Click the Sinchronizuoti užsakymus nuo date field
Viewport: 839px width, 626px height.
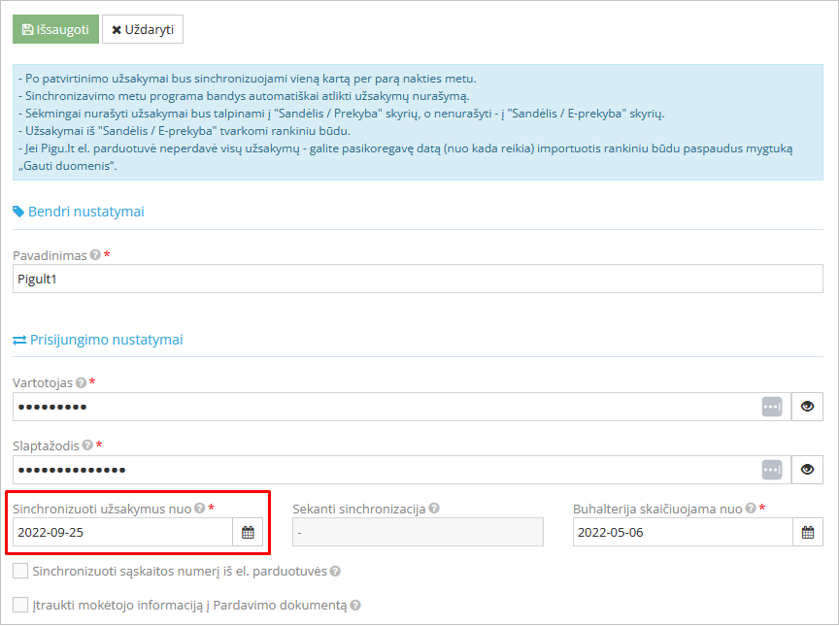(122, 532)
